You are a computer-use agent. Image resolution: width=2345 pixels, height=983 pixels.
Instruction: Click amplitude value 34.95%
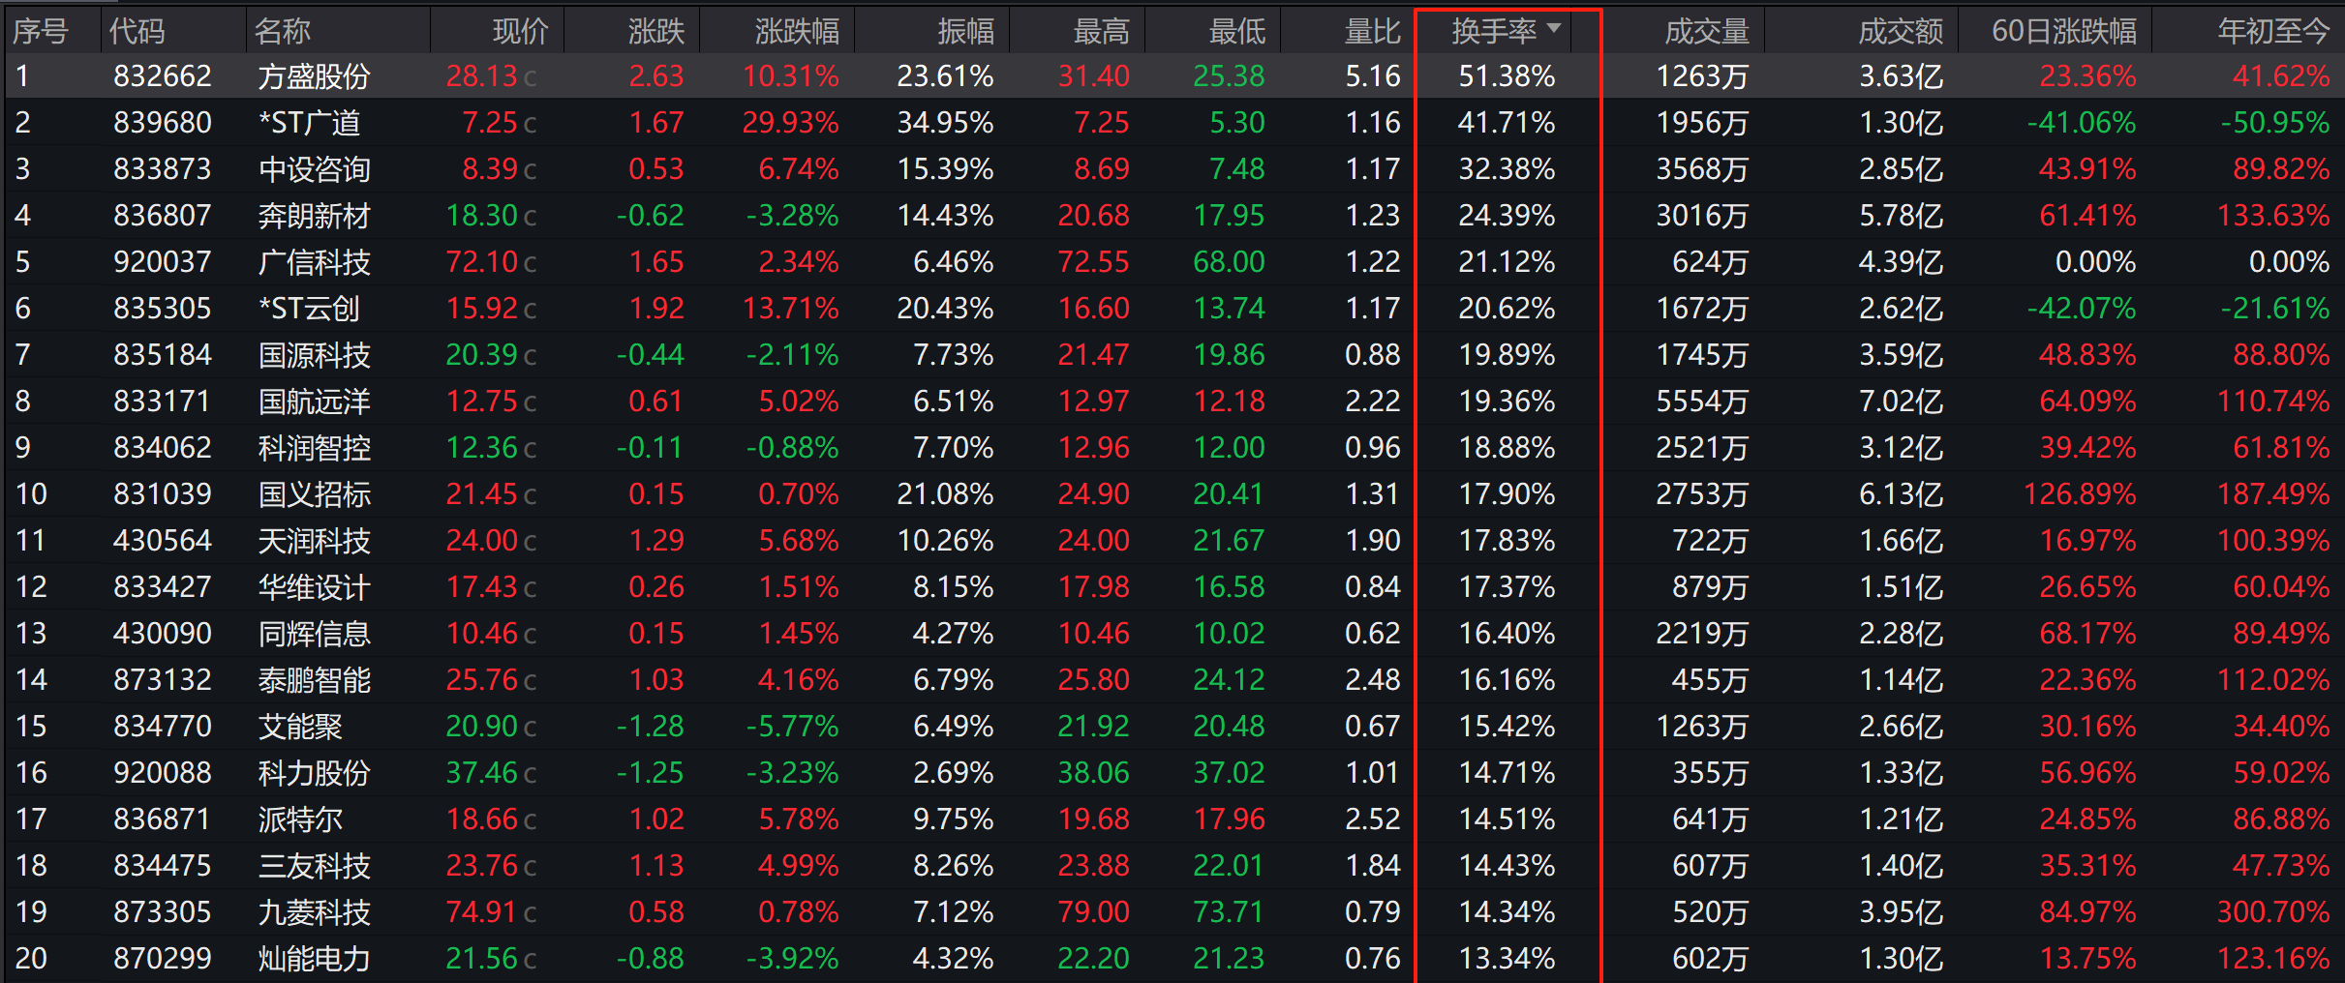945,123
